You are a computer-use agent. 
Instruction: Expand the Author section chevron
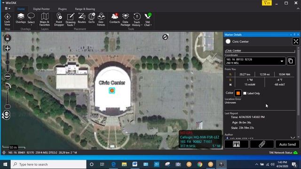[x=293, y=138]
